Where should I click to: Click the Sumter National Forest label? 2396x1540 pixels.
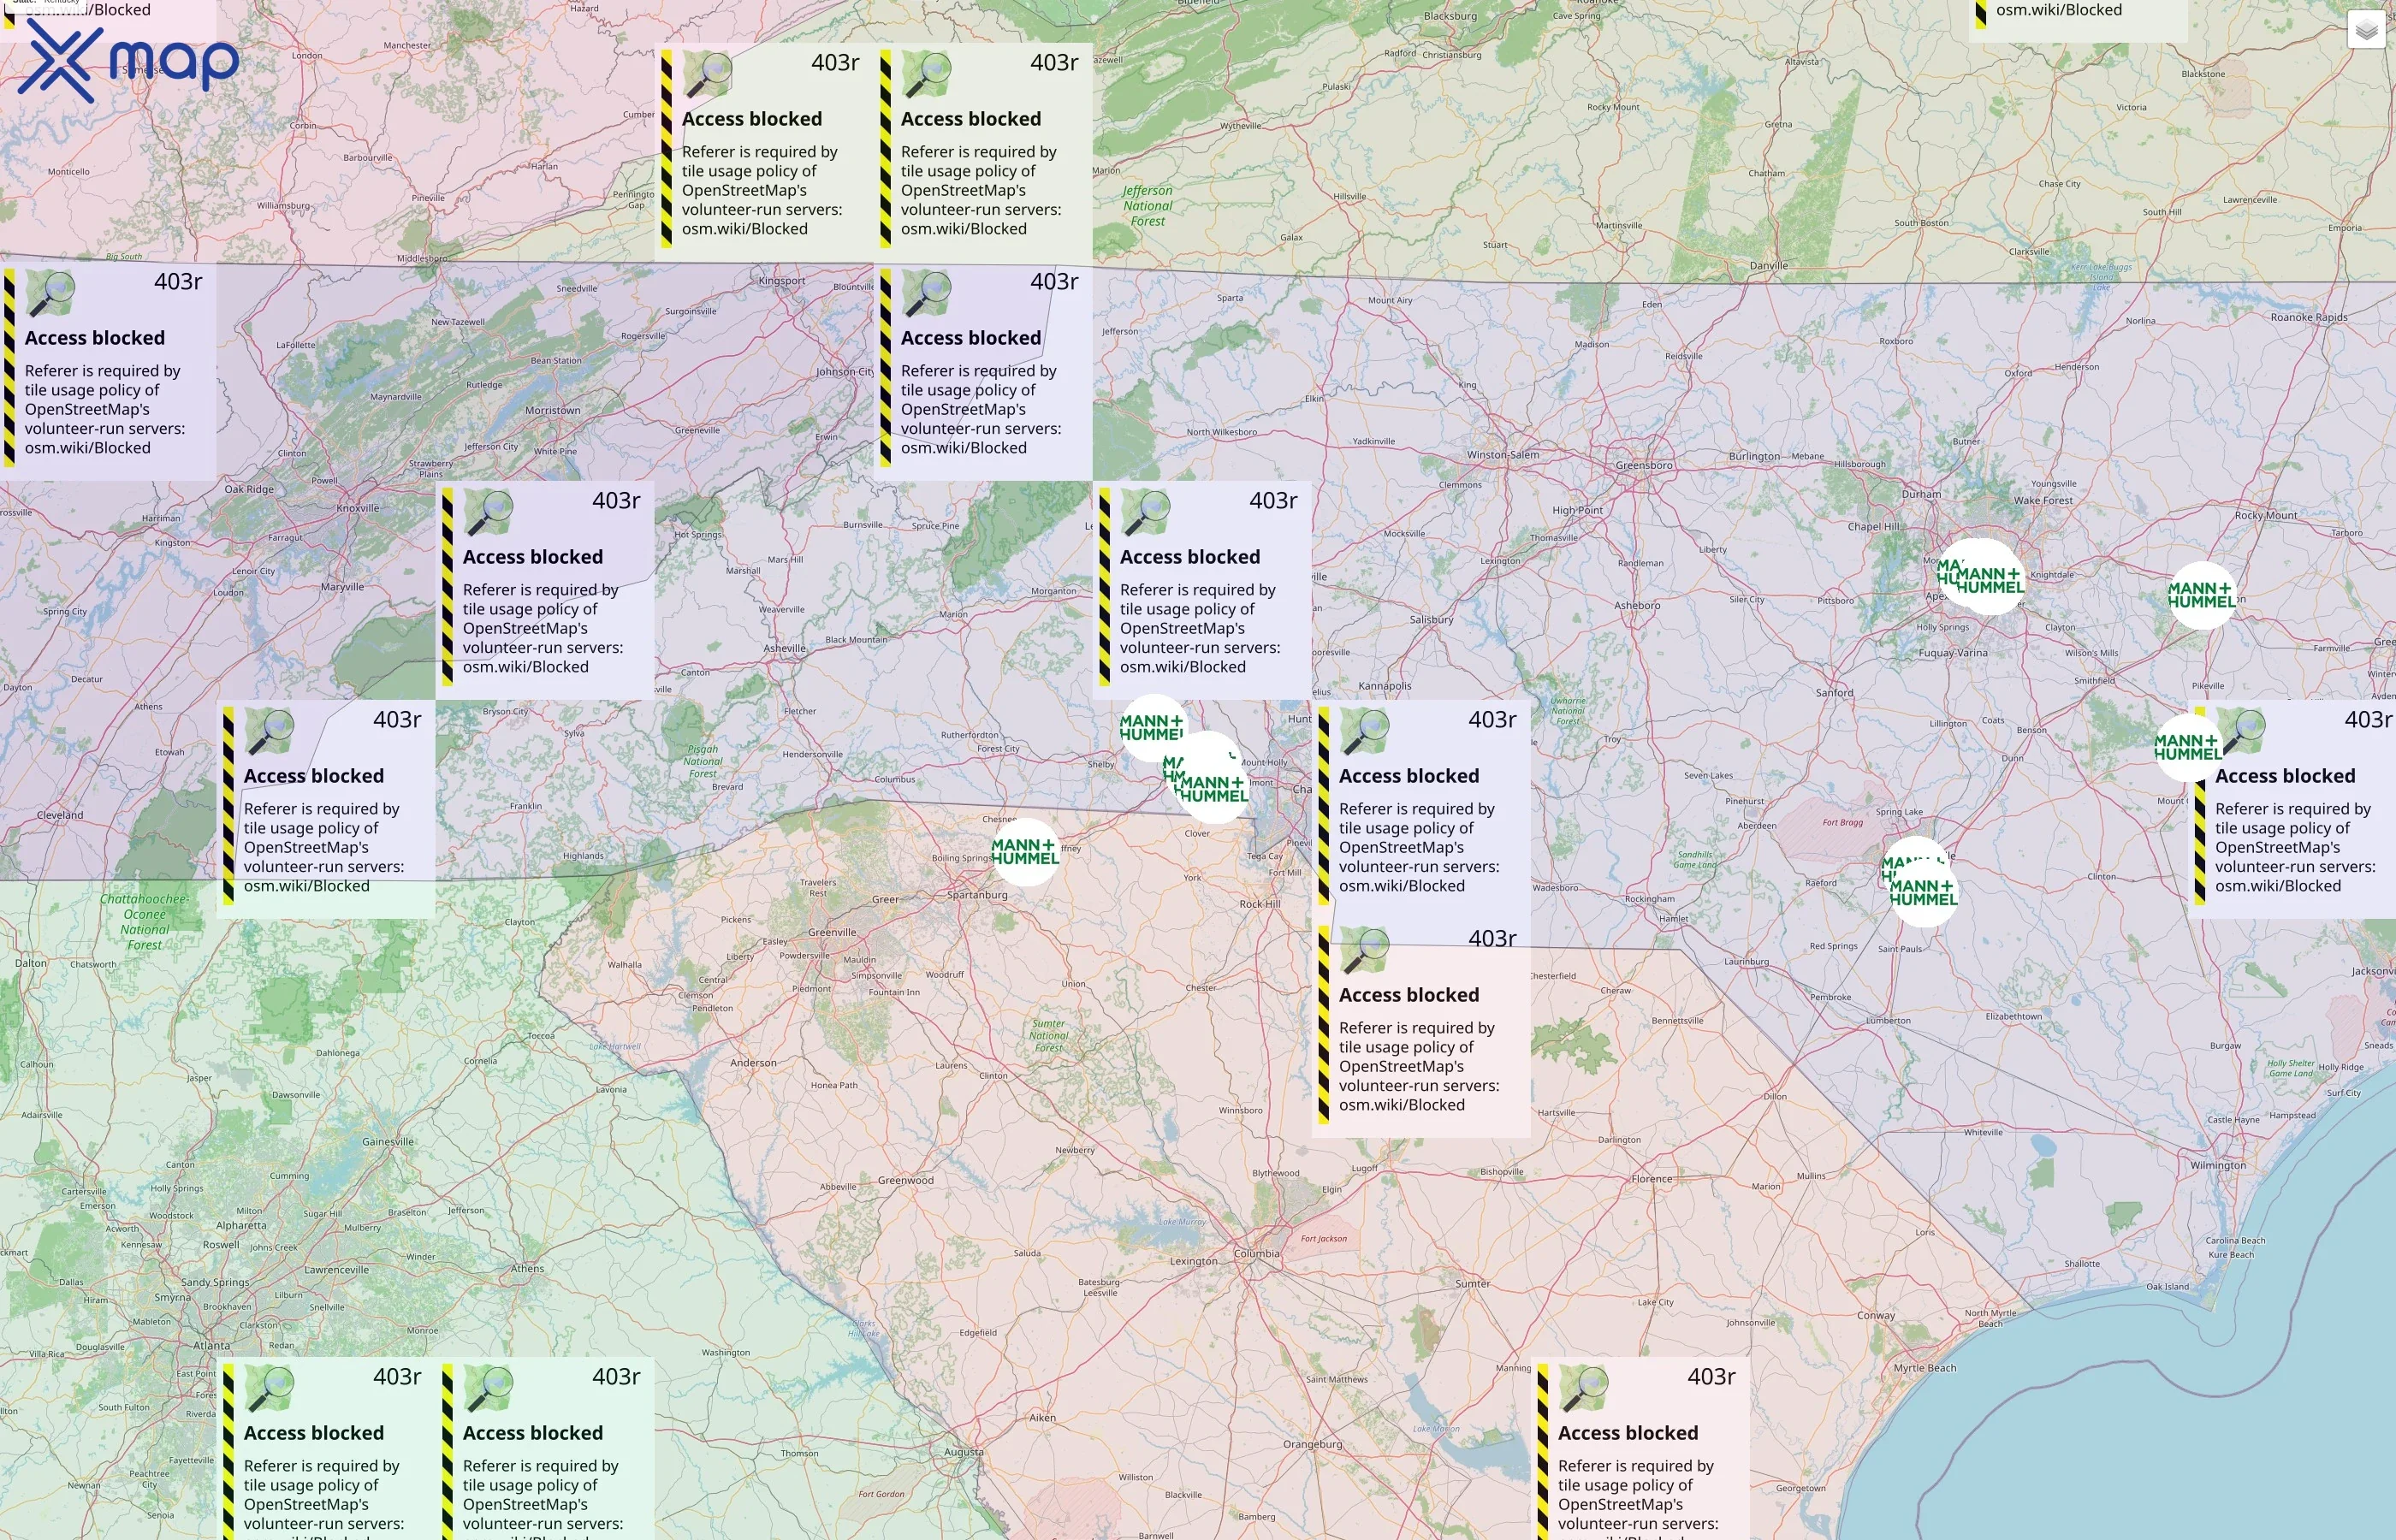click(x=1048, y=1036)
